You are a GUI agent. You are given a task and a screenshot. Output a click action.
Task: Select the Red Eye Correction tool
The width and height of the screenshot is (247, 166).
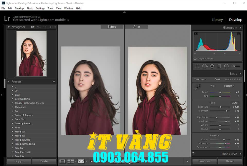[212, 66]
